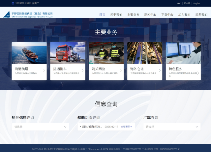211x152 pixels.
Task: Open the 下载中心 menu
Action: (167, 15)
